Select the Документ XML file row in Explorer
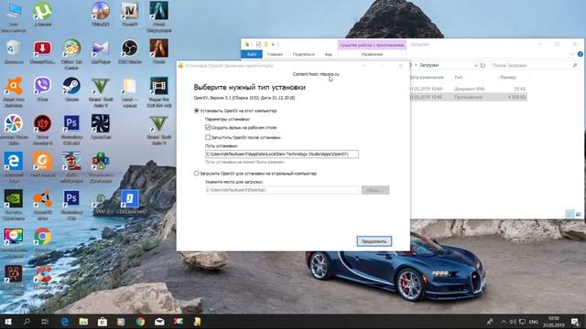586x329 pixels. click(469, 89)
